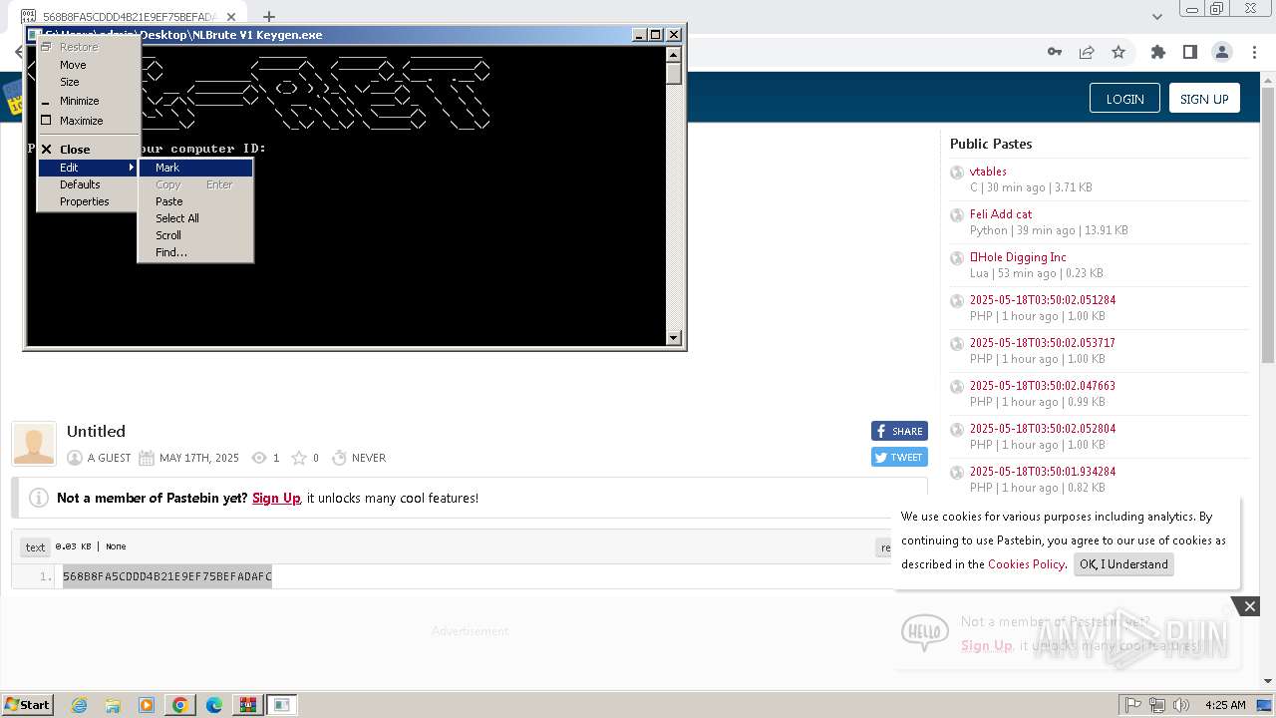Image resolution: width=1276 pixels, height=718 pixels.
Task: Share paste on Facebook
Action: pyautogui.click(x=899, y=431)
